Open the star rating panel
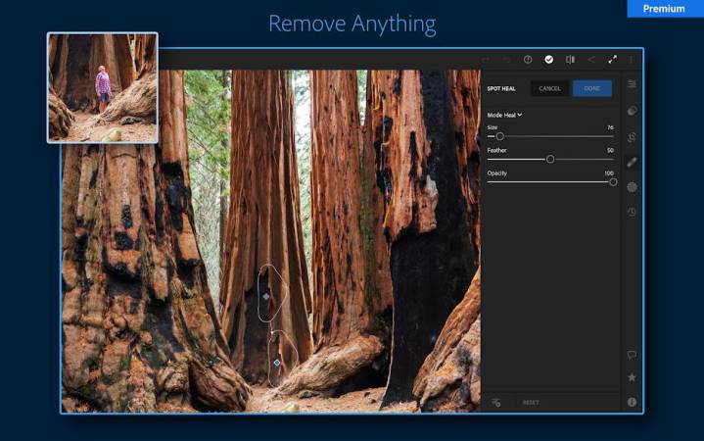The width and height of the screenshot is (704, 441). point(632,377)
